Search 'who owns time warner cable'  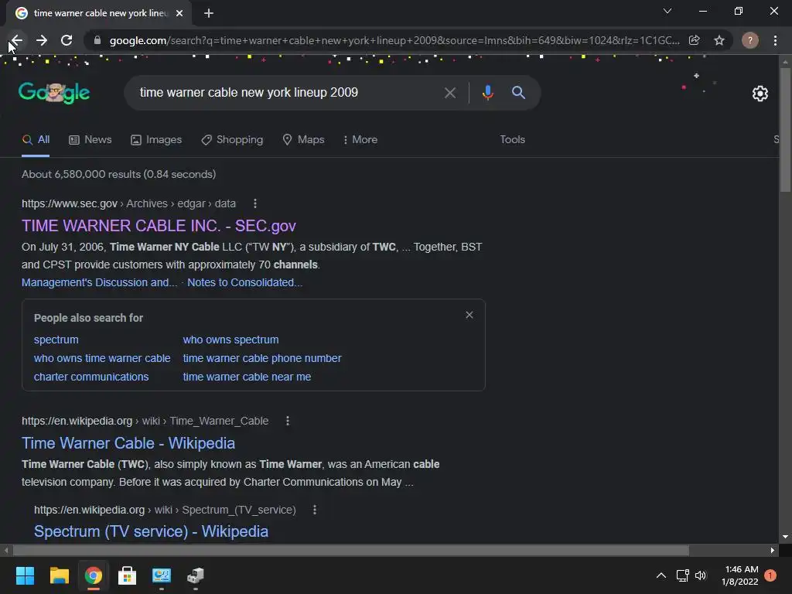102,359
